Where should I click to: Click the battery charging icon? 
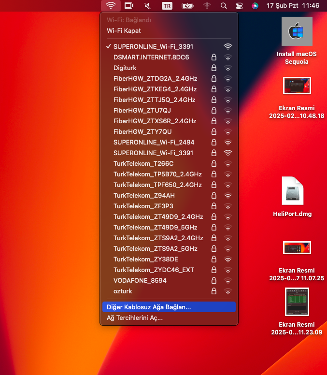tap(187, 5)
